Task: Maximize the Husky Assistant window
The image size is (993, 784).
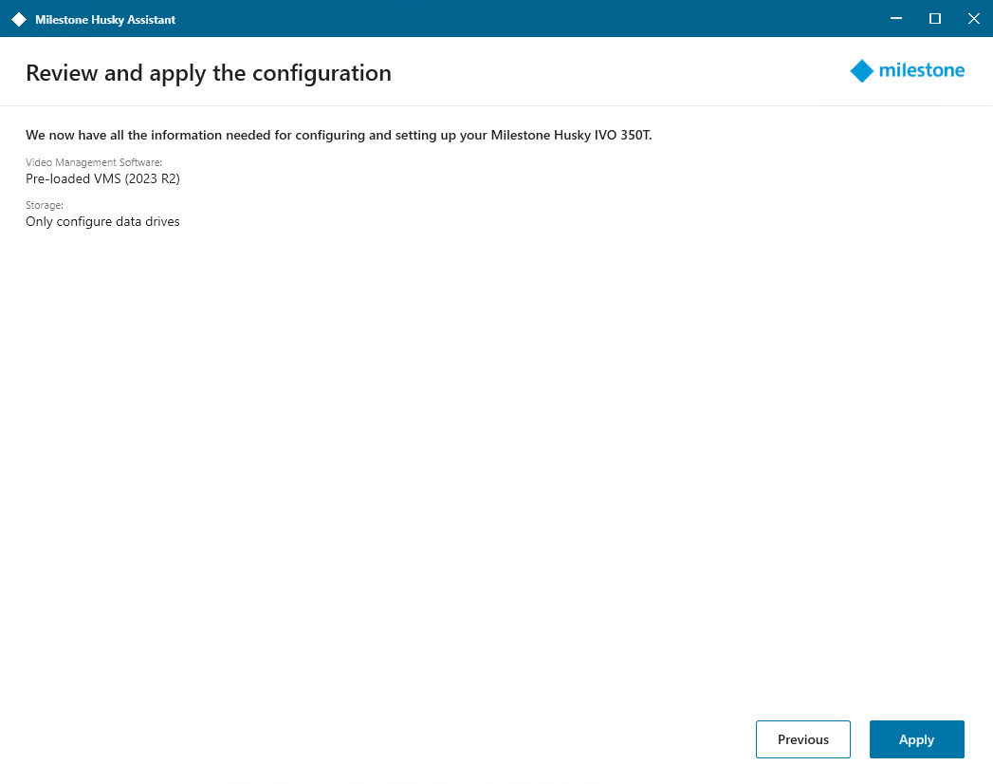Action: (934, 19)
